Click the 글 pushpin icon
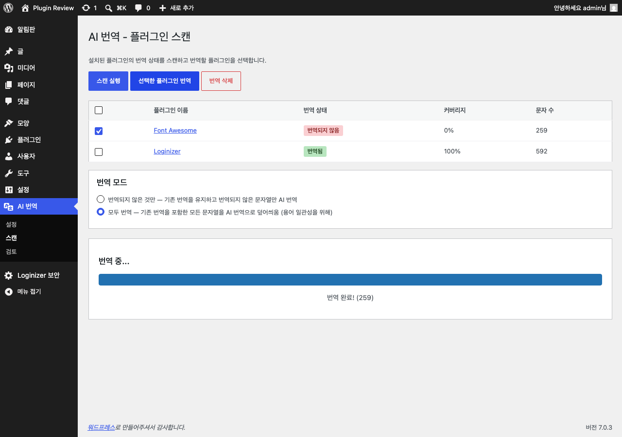 9,51
